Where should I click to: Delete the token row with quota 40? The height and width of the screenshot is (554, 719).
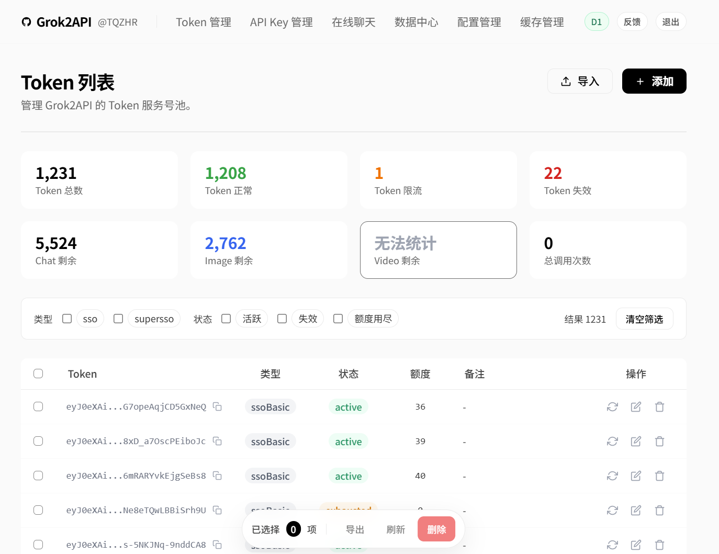[x=659, y=476]
